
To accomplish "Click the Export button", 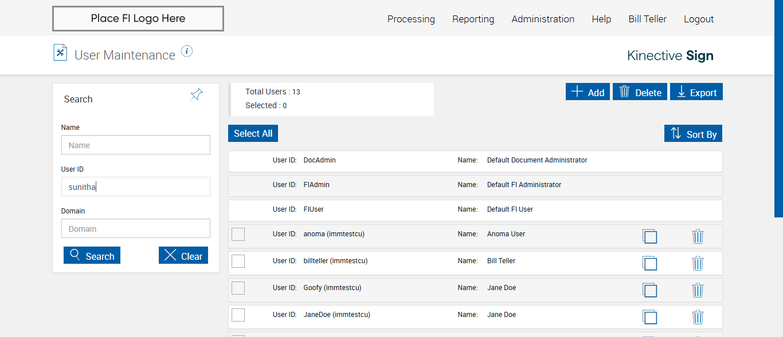I will pyautogui.click(x=696, y=92).
